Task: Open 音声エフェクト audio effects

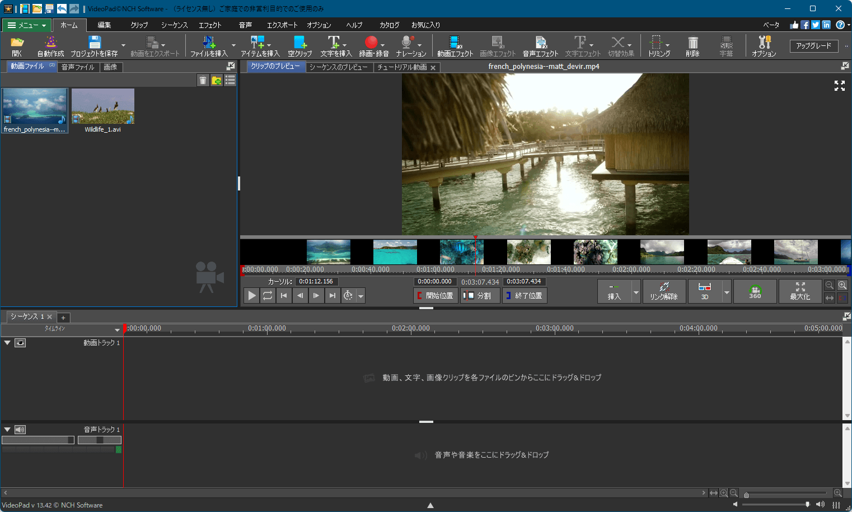Action: click(540, 46)
